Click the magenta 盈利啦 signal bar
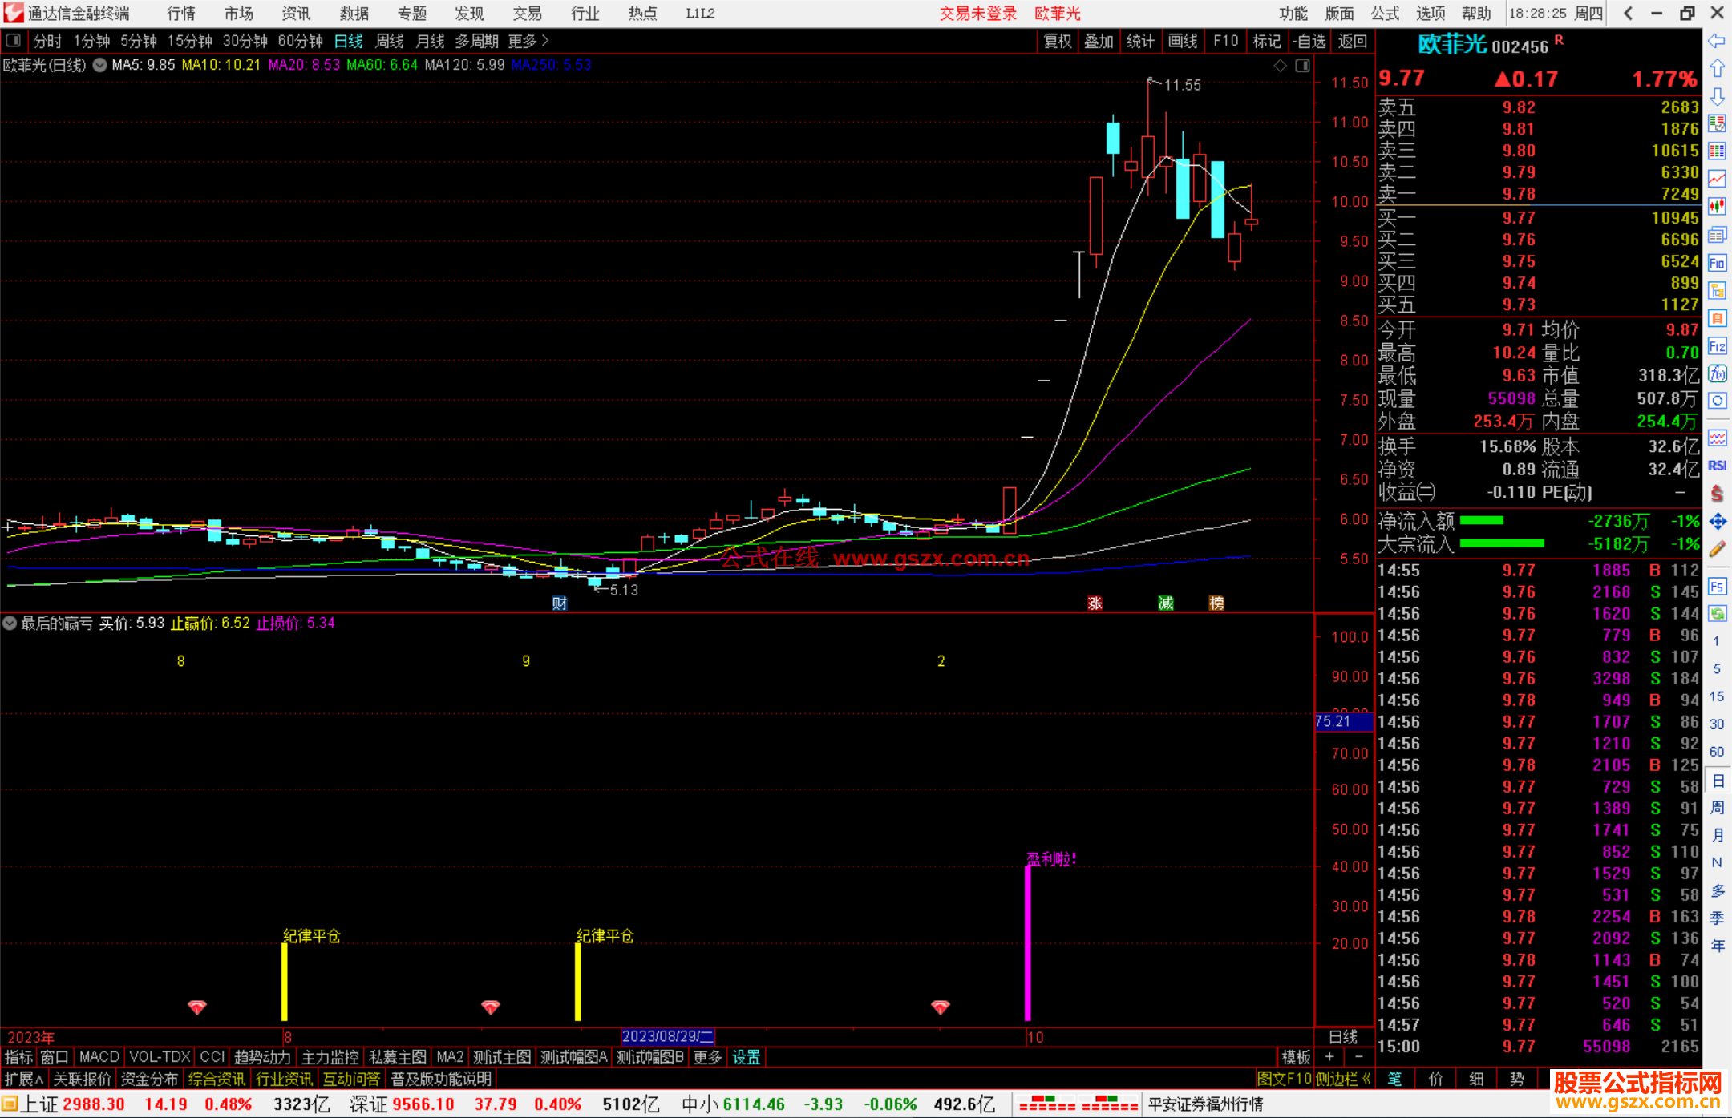This screenshot has height=1118, width=1732. click(x=1028, y=942)
